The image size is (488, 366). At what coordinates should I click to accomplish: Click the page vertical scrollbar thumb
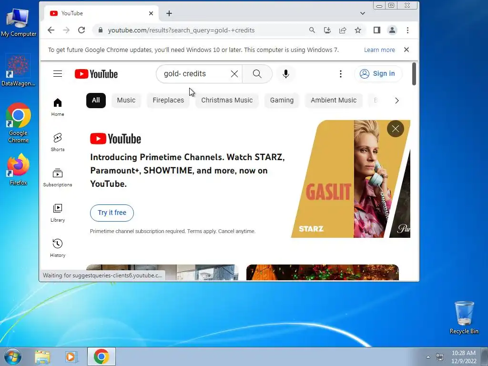(414, 74)
